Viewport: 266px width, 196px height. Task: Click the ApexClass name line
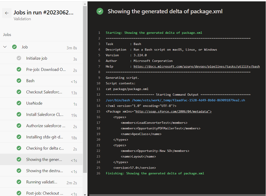[x=141, y=134]
